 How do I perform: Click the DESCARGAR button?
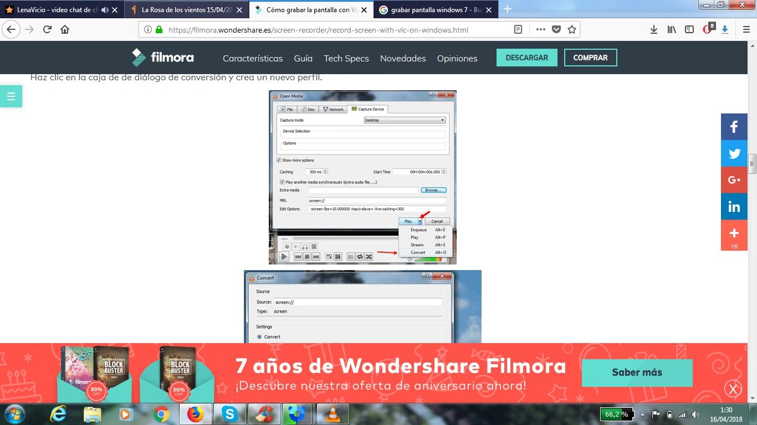tap(526, 58)
